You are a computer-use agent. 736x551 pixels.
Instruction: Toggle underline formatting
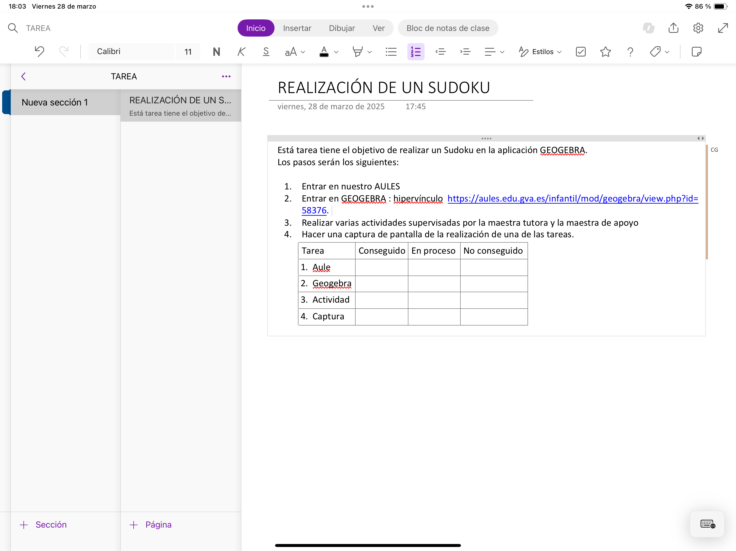(x=266, y=51)
